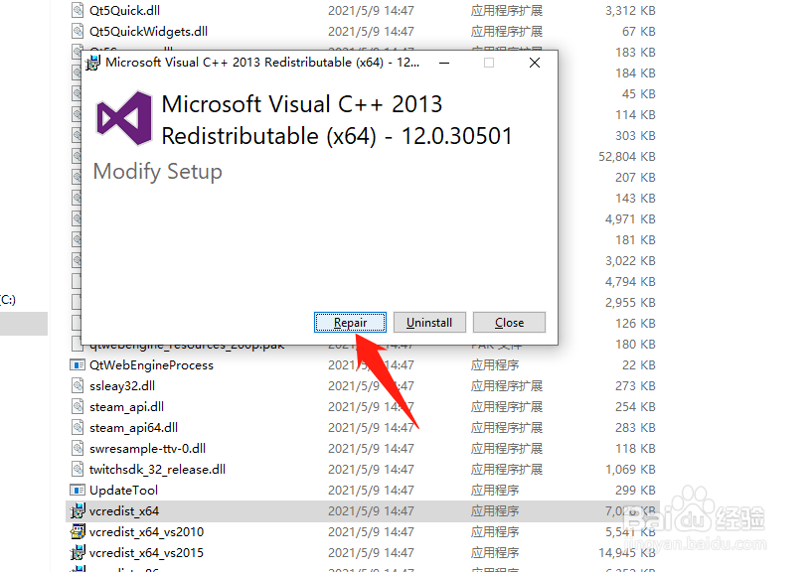Screen dimensions: 812x572
Task: Click the 3,312 KB size of Qt5Quick.dll
Action: coord(630,10)
